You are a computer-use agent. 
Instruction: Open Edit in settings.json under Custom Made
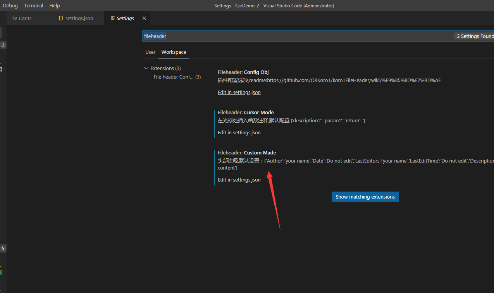point(239,180)
